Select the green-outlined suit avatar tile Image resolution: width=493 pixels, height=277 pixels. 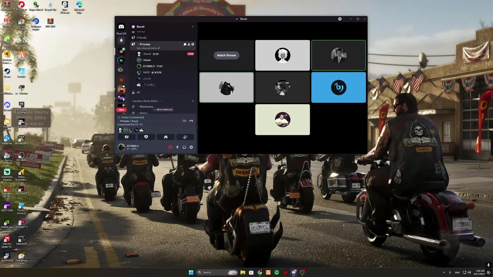[x=339, y=55]
